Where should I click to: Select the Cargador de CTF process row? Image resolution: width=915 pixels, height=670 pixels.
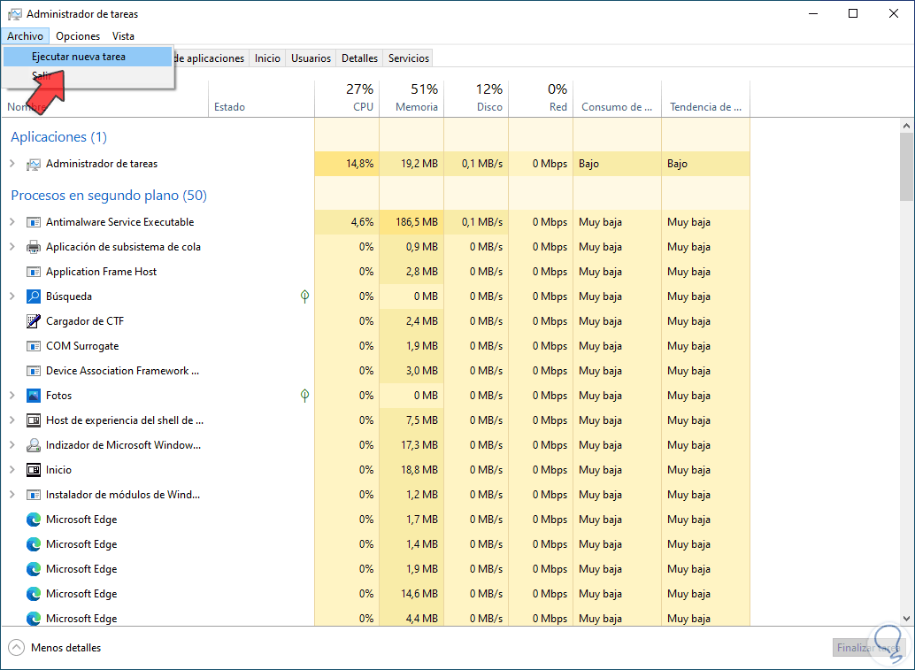375,321
